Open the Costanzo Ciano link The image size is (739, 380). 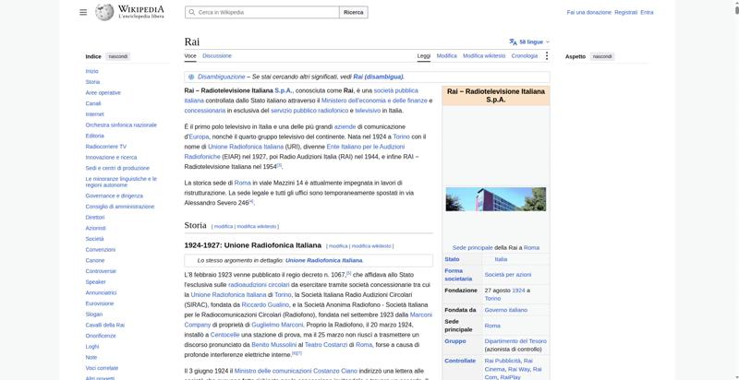(x=335, y=371)
